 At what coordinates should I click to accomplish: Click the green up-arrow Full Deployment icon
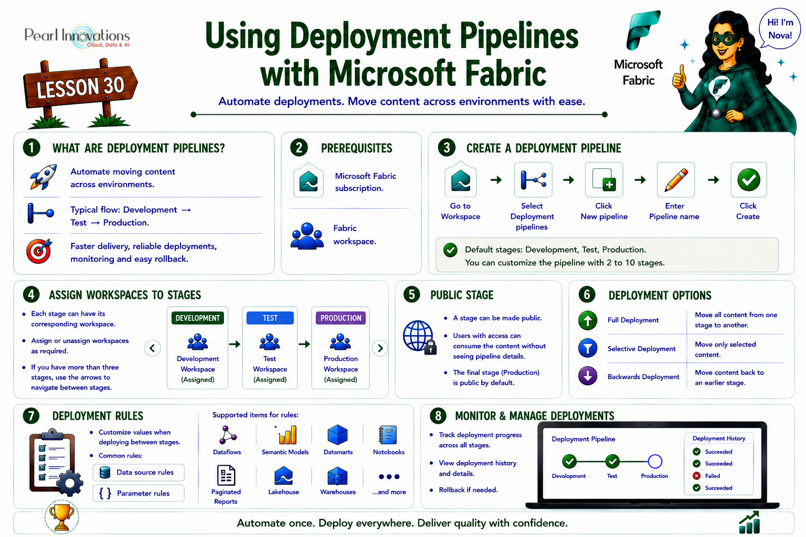point(588,320)
